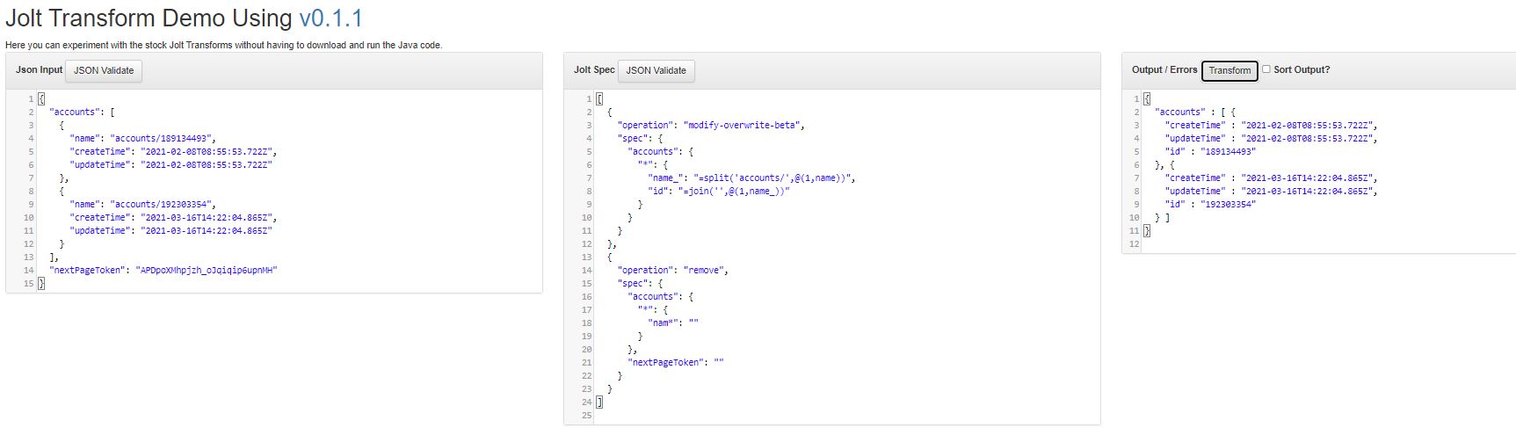Screen dimensions: 1516x435
Task: Click the "nextPageToken" line in the Json Input editor
Action: (x=163, y=271)
